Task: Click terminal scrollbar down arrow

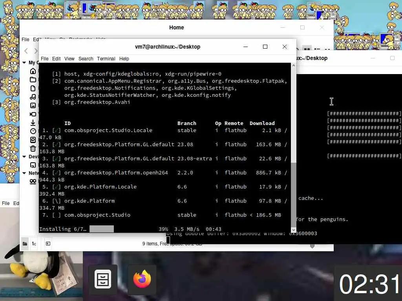Action: click(294, 230)
